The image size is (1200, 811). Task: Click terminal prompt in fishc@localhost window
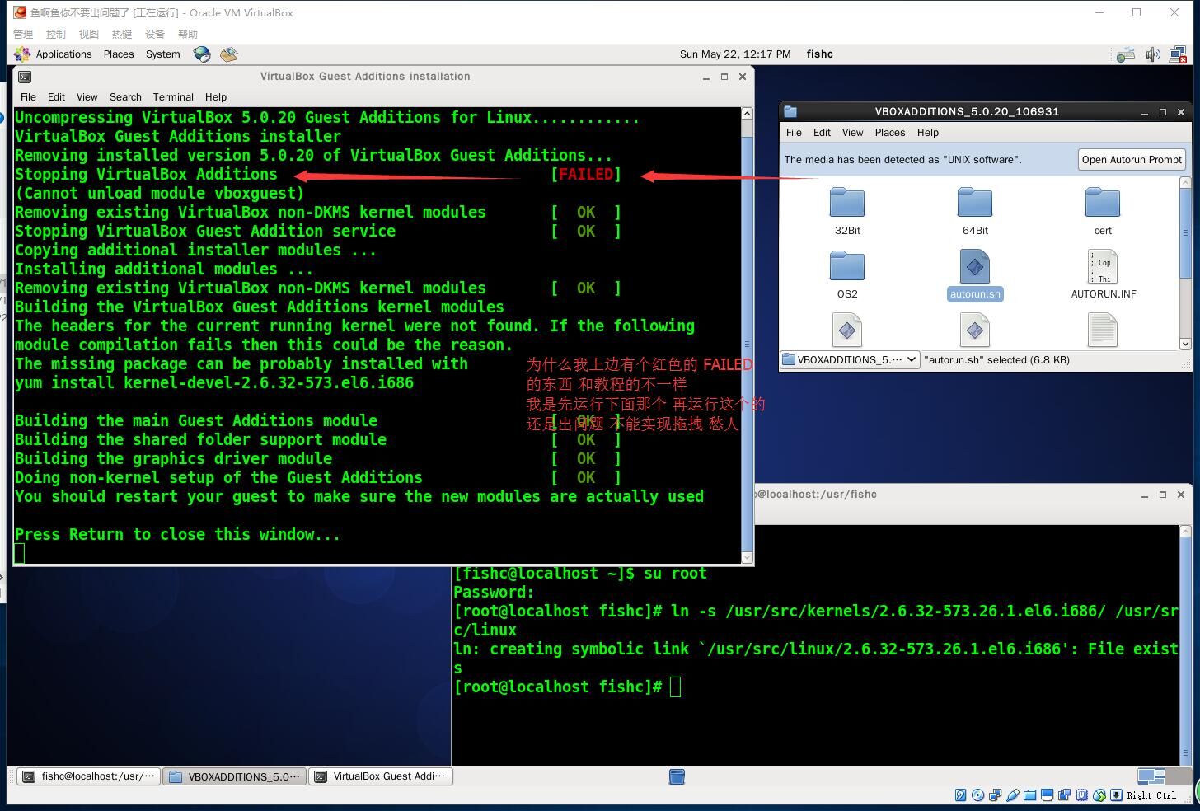[x=558, y=687]
